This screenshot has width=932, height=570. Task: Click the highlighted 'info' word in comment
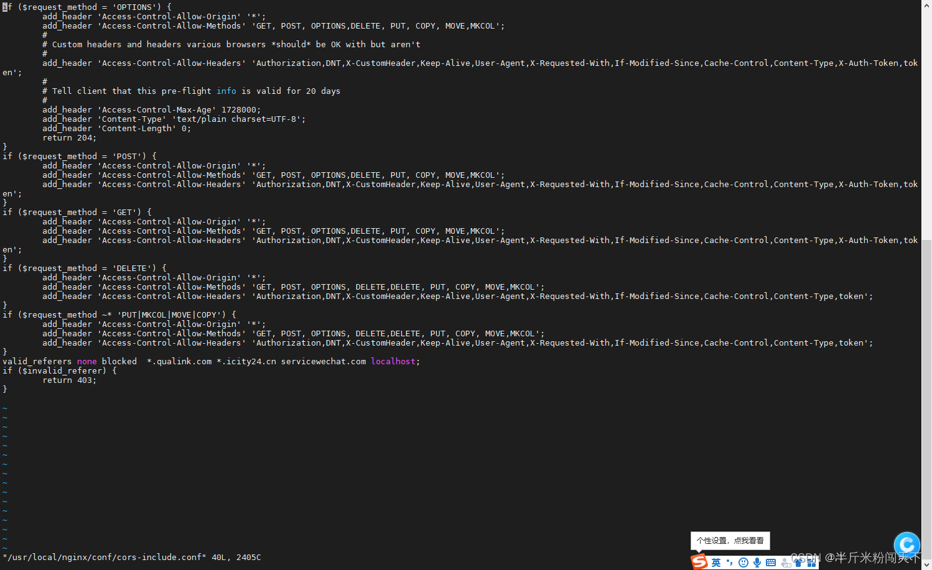[x=226, y=91]
